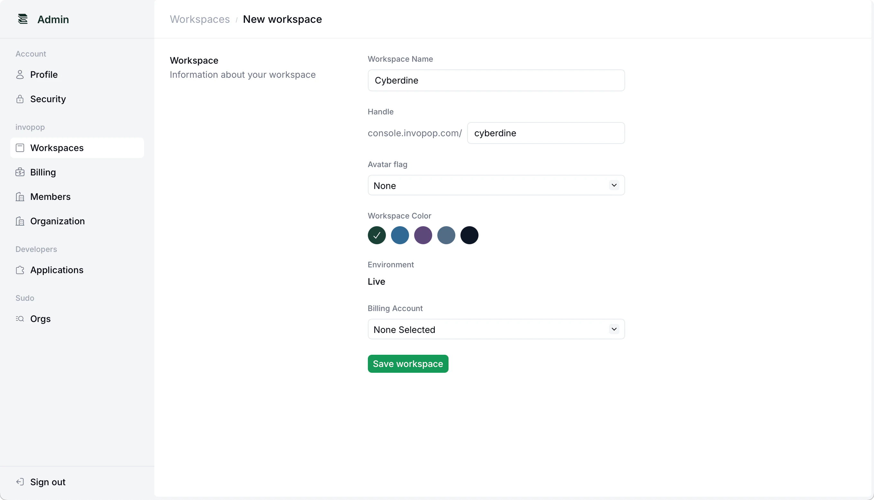
Task: Pick the blue workspace color
Action: 400,235
